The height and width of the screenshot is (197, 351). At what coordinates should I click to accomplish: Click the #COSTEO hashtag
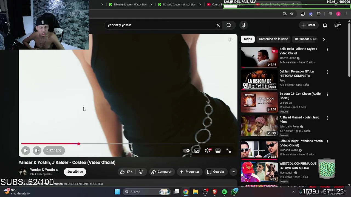pyautogui.click(x=96, y=184)
